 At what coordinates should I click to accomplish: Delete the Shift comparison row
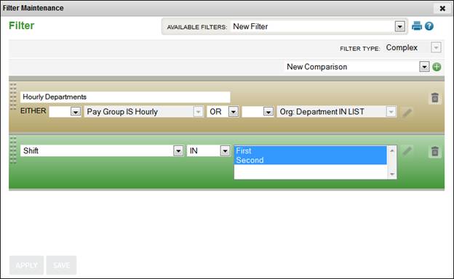click(x=434, y=151)
